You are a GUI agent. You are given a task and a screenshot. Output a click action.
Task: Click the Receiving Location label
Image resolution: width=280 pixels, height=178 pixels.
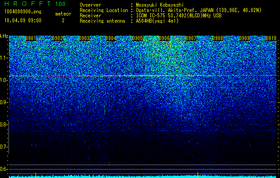(x=104, y=10)
